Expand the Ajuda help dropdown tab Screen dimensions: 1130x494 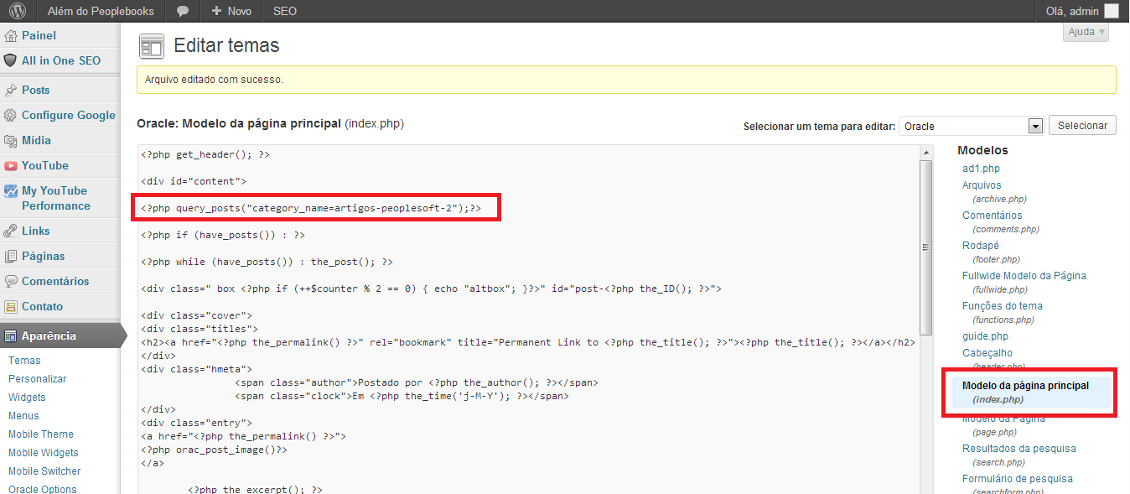click(1086, 32)
